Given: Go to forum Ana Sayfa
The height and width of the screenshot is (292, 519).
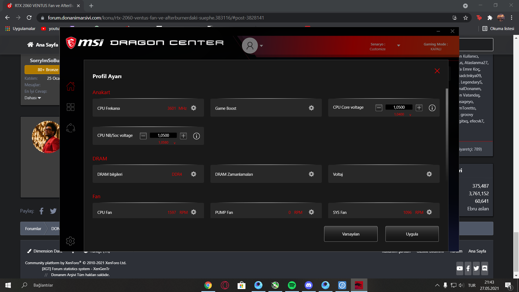Looking at the screenshot, I should tap(42, 45).
